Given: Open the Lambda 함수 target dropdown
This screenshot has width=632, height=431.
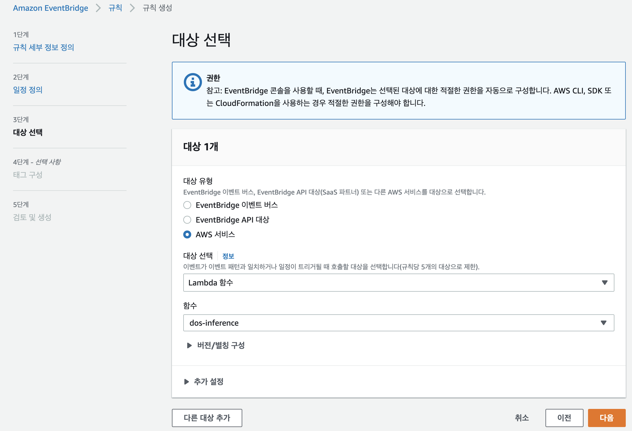Looking at the screenshot, I should (x=399, y=283).
